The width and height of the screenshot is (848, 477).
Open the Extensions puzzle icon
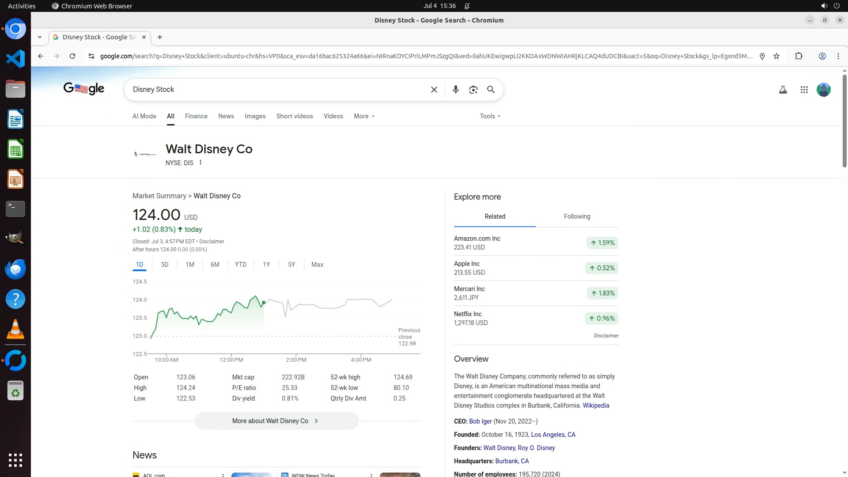pos(799,56)
